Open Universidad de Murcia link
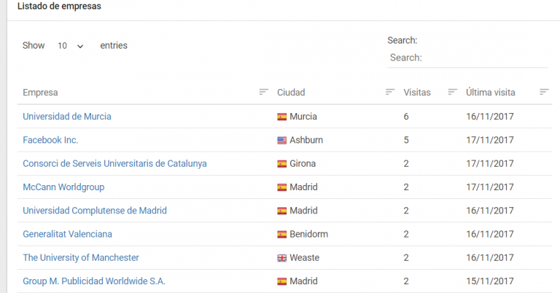 pyautogui.click(x=67, y=117)
